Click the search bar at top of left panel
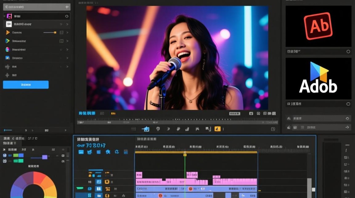355x198 pixels. pos(37,7)
